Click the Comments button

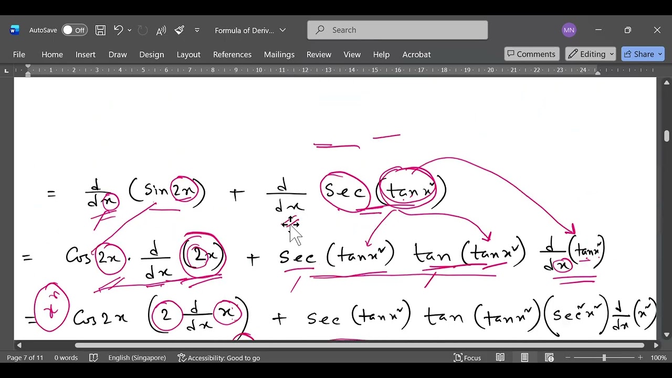coord(531,54)
